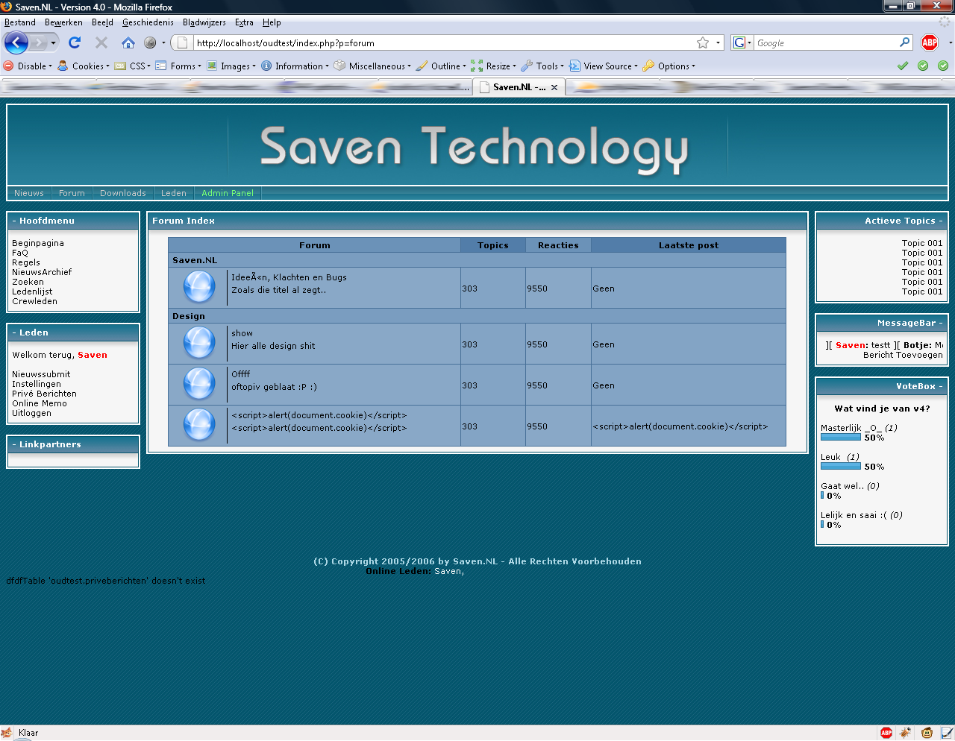Image resolution: width=955 pixels, height=741 pixels.
Task: Open the Tools toolbar menu
Action: pyautogui.click(x=542, y=66)
